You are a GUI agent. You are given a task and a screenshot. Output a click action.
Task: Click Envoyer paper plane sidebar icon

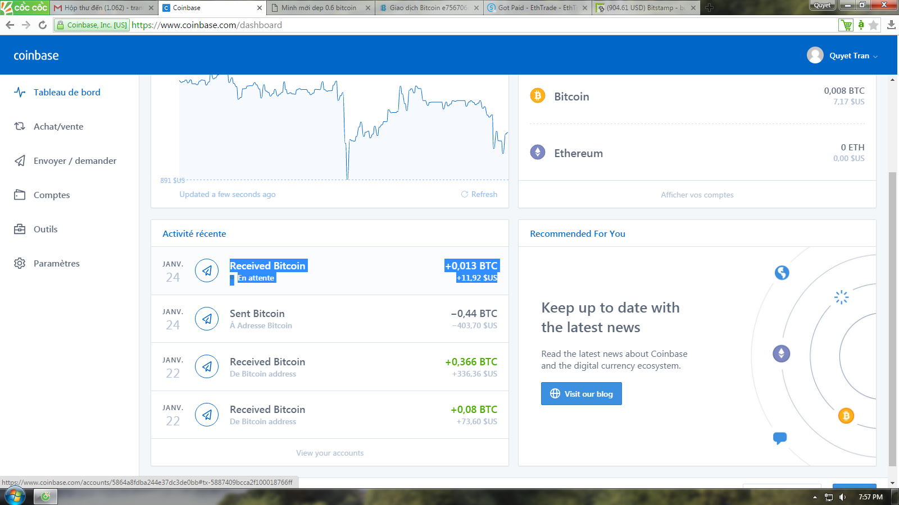click(20, 160)
